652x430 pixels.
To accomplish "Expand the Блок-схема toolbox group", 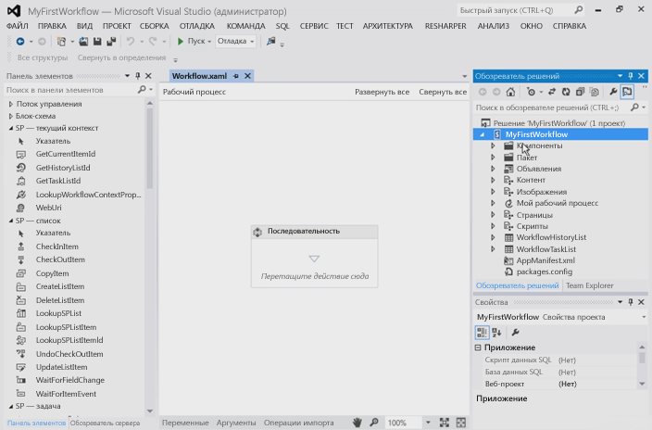I will click(x=11, y=116).
